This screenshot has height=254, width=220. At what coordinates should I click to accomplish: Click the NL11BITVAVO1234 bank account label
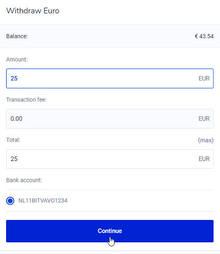(43, 201)
